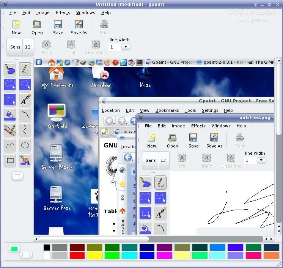Click the scroll-up arrow of the vertical scrollbar
Viewport: 283px width, 268px height.
coord(279,61)
